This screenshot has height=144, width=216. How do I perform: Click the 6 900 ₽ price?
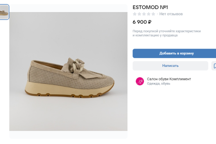click(142, 22)
